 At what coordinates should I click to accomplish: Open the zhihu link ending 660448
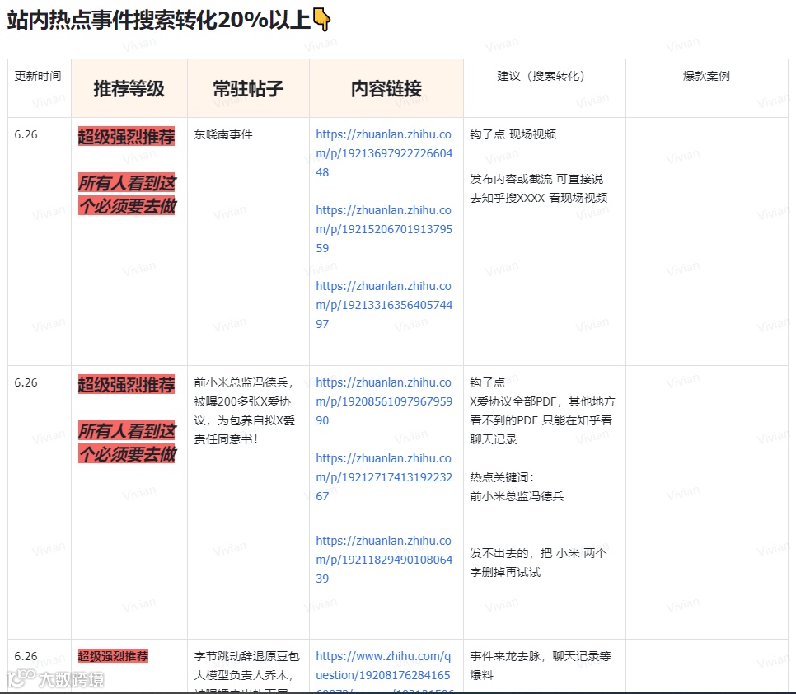coord(384,153)
